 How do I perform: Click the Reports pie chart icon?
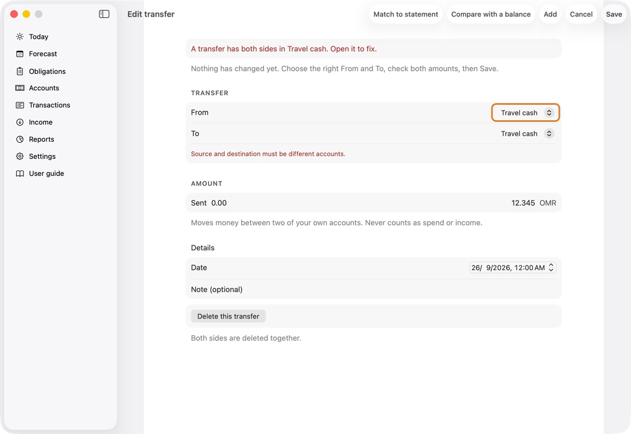(20, 139)
